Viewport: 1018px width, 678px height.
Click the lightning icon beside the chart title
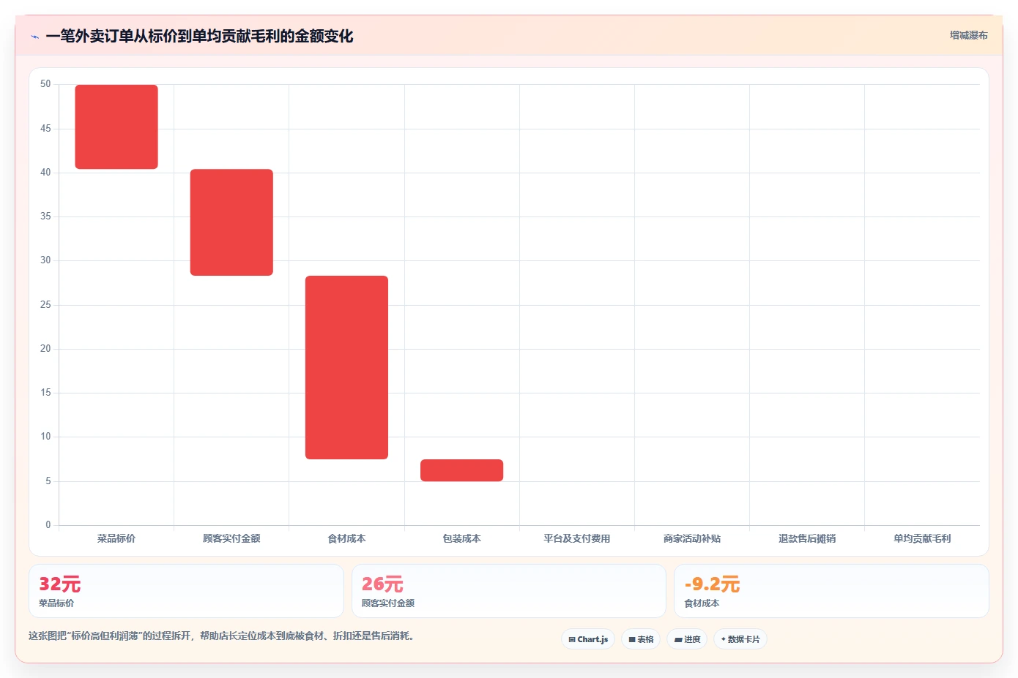point(34,37)
